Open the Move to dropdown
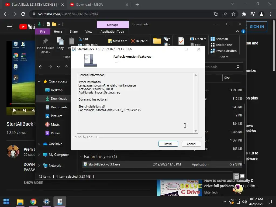The width and height of the screenshot is (276, 207). click(118, 41)
